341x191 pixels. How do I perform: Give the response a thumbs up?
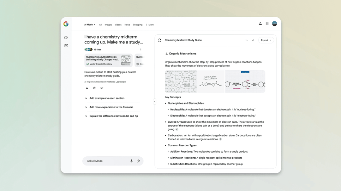94,88
